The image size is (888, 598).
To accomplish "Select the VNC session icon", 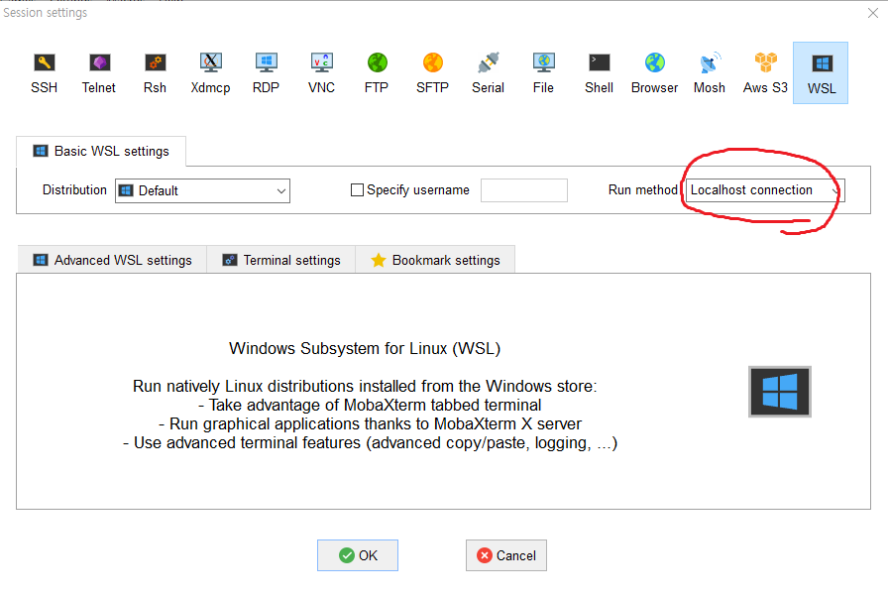I will (x=321, y=73).
